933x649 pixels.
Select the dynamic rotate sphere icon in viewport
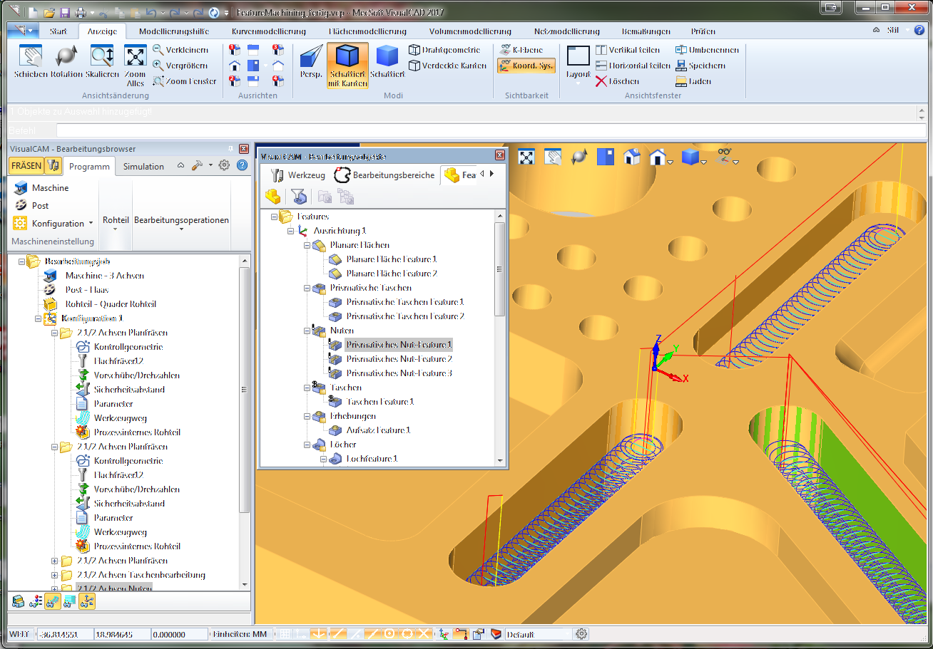(579, 156)
